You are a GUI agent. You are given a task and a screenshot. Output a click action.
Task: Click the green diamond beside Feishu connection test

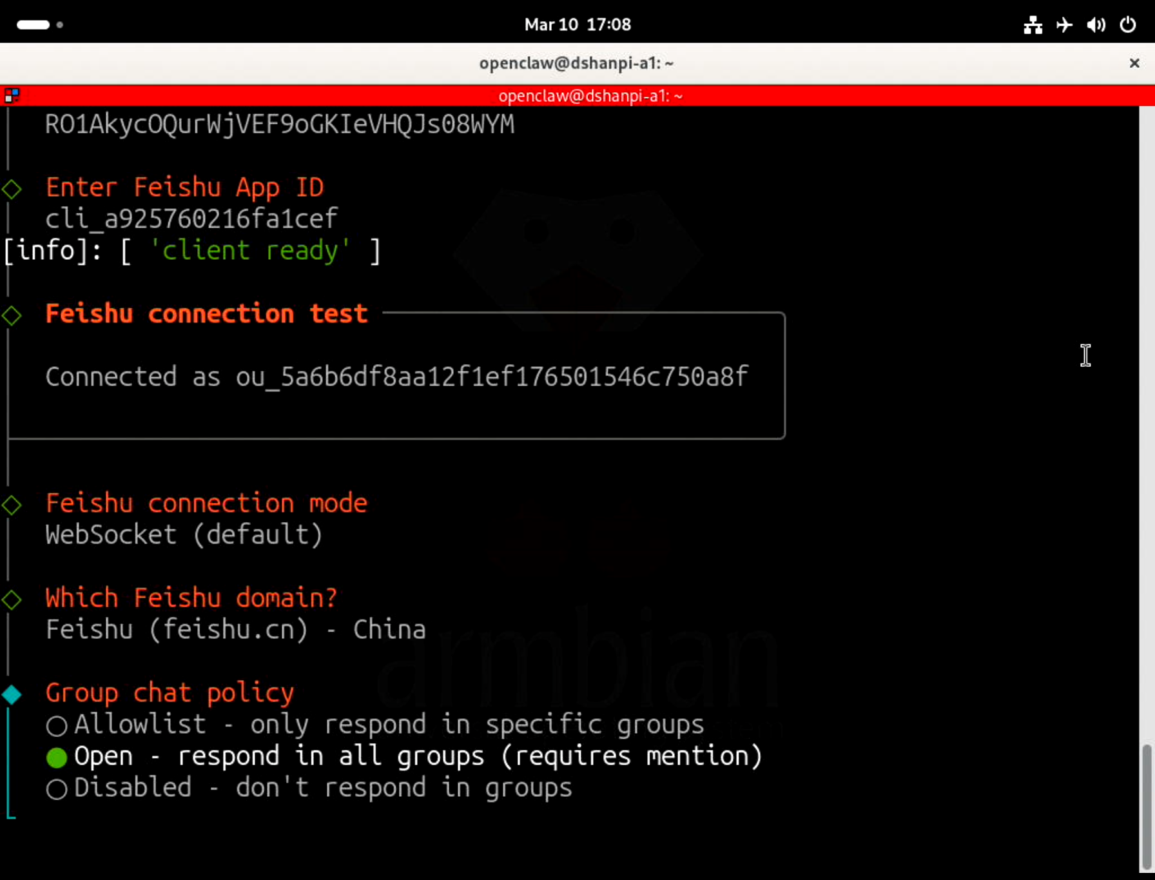[12, 315]
